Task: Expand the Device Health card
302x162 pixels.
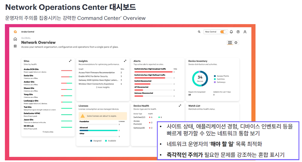Action: click(x=180, y=106)
